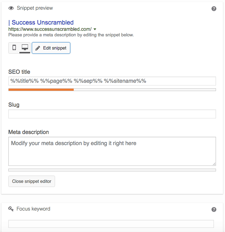Focus the SEO title input field

[x=112, y=81]
